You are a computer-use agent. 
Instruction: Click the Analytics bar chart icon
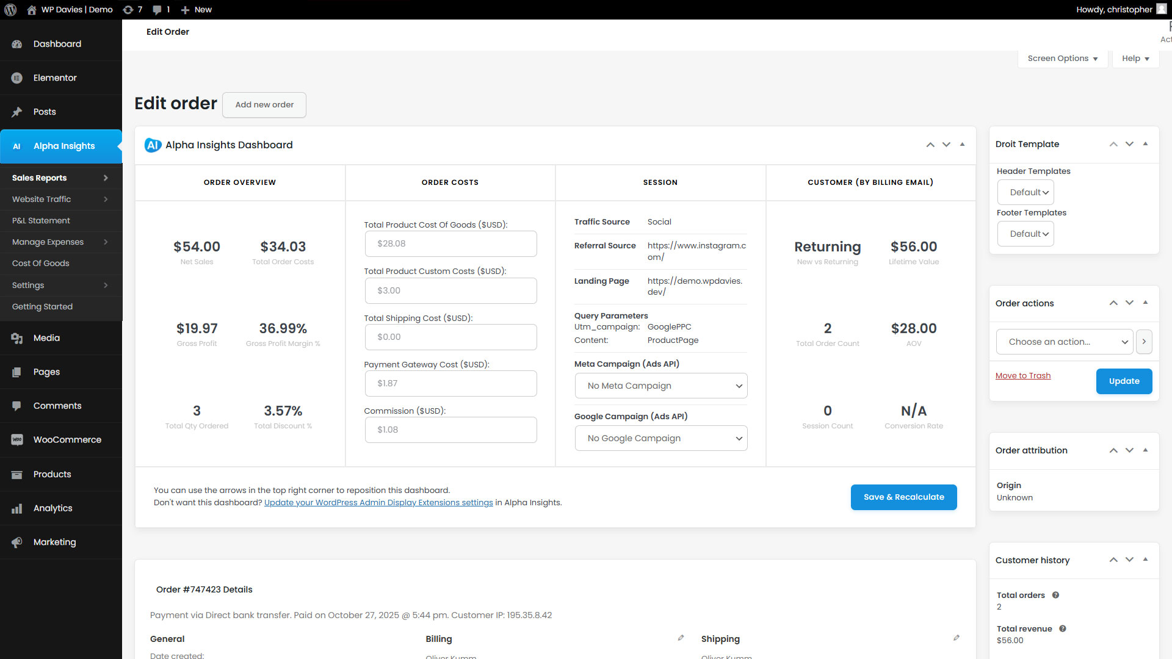coord(17,508)
